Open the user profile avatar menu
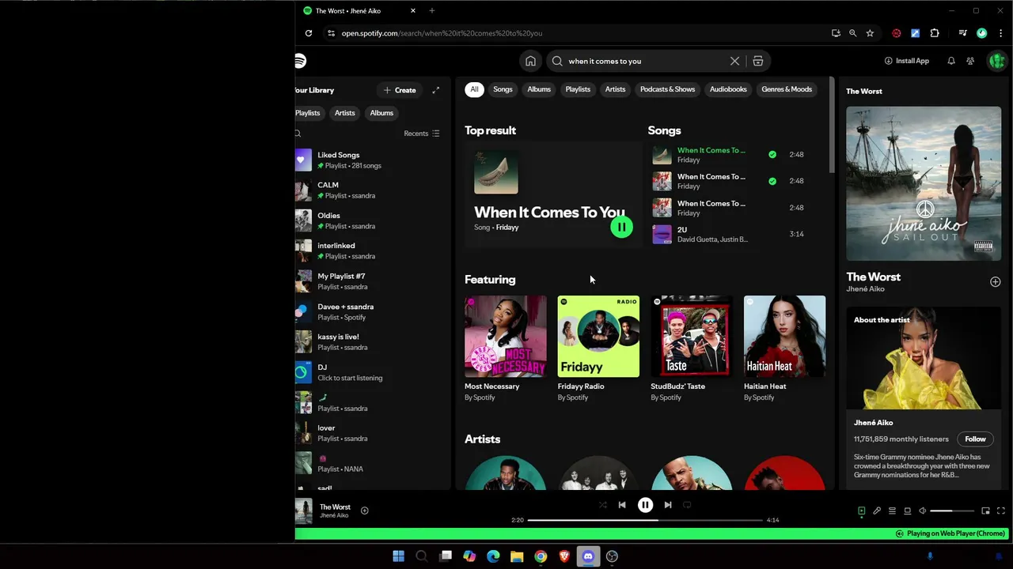Viewport: 1013px width, 569px height. click(996, 61)
